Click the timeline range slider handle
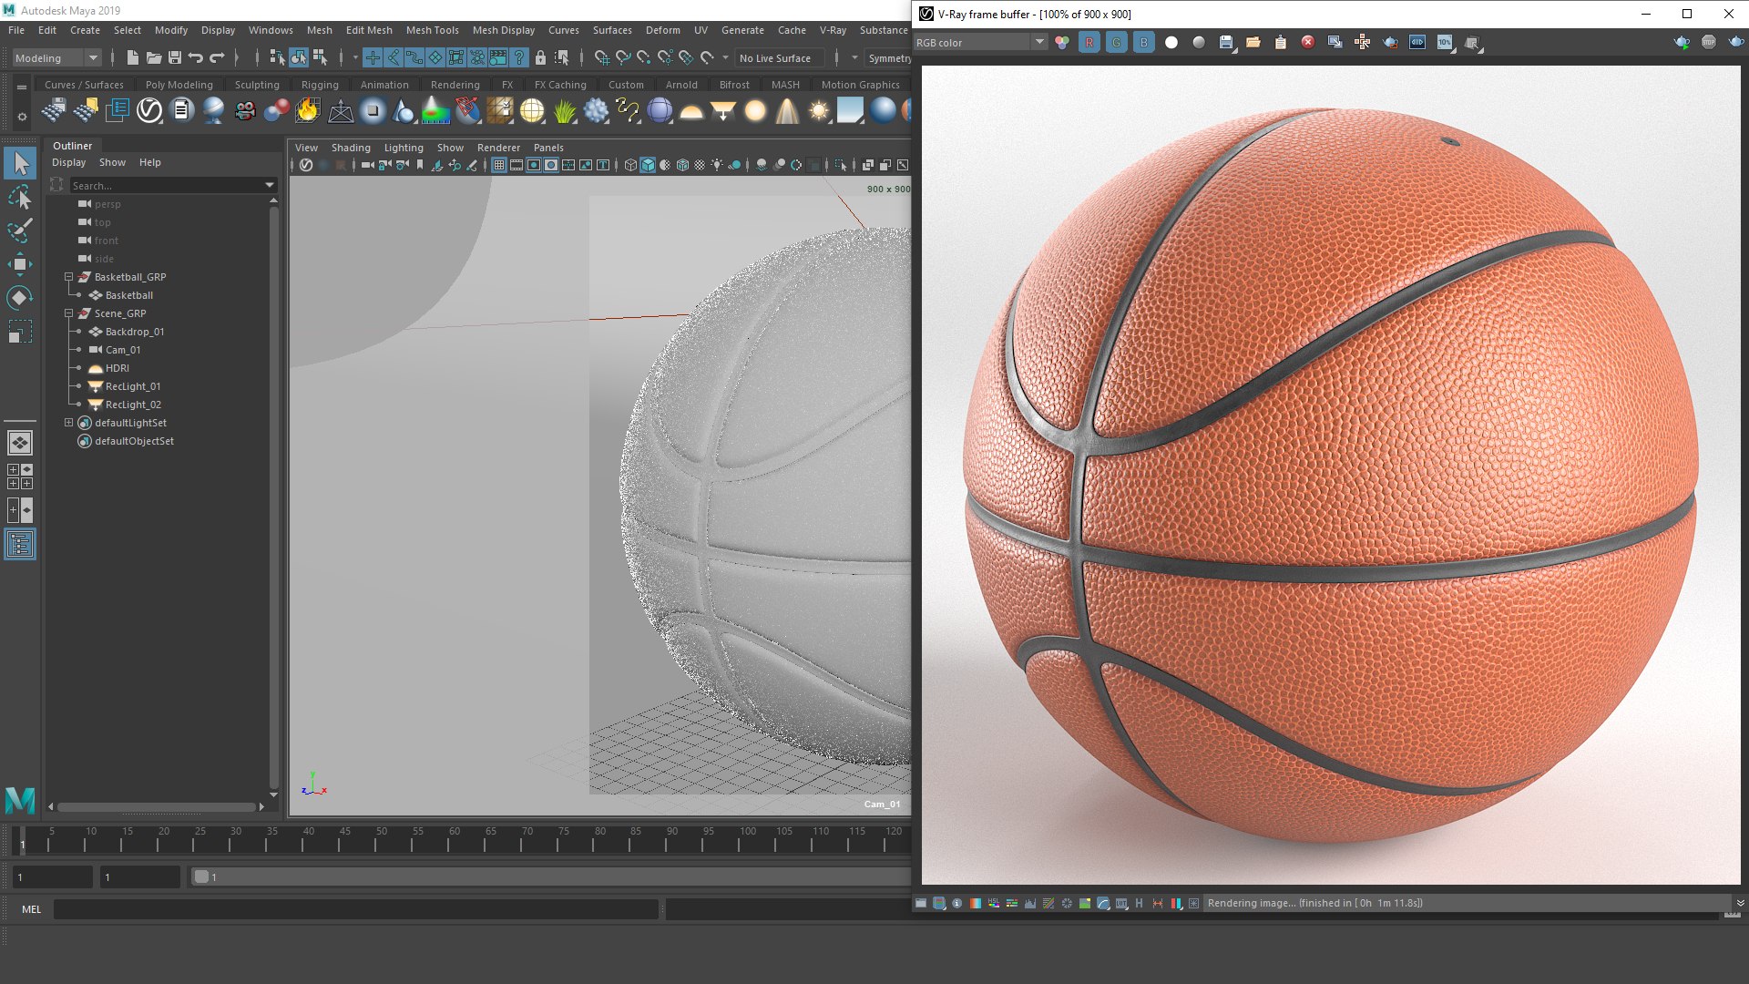1749x984 pixels. pyautogui.click(x=201, y=876)
